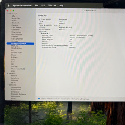Open the Apple menu icon

point(9,5)
